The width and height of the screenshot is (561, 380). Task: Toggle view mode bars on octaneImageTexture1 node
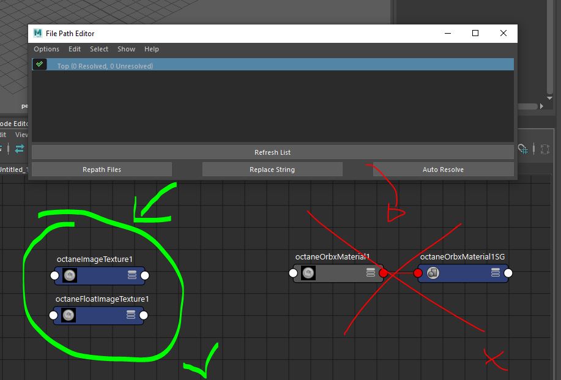[132, 275]
